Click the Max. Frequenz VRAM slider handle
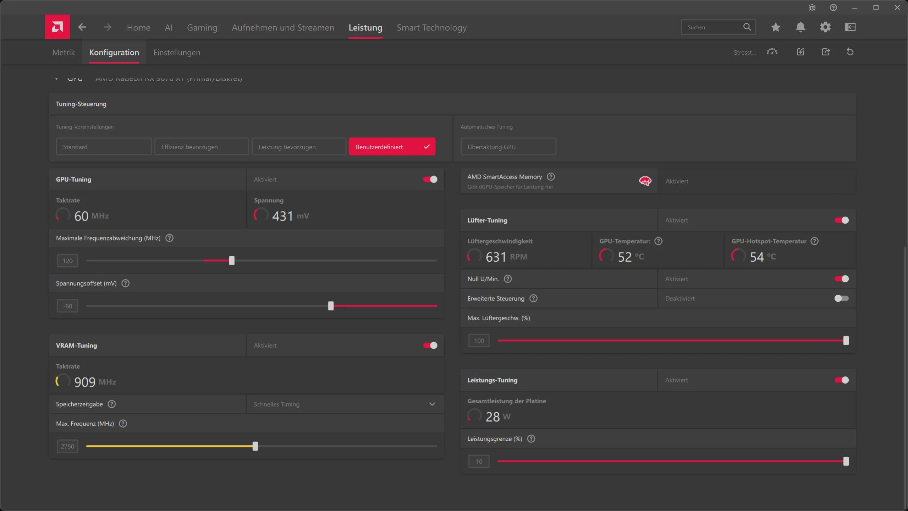The height and width of the screenshot is (511, 908). pyautogui.click(x=255, y=446)
